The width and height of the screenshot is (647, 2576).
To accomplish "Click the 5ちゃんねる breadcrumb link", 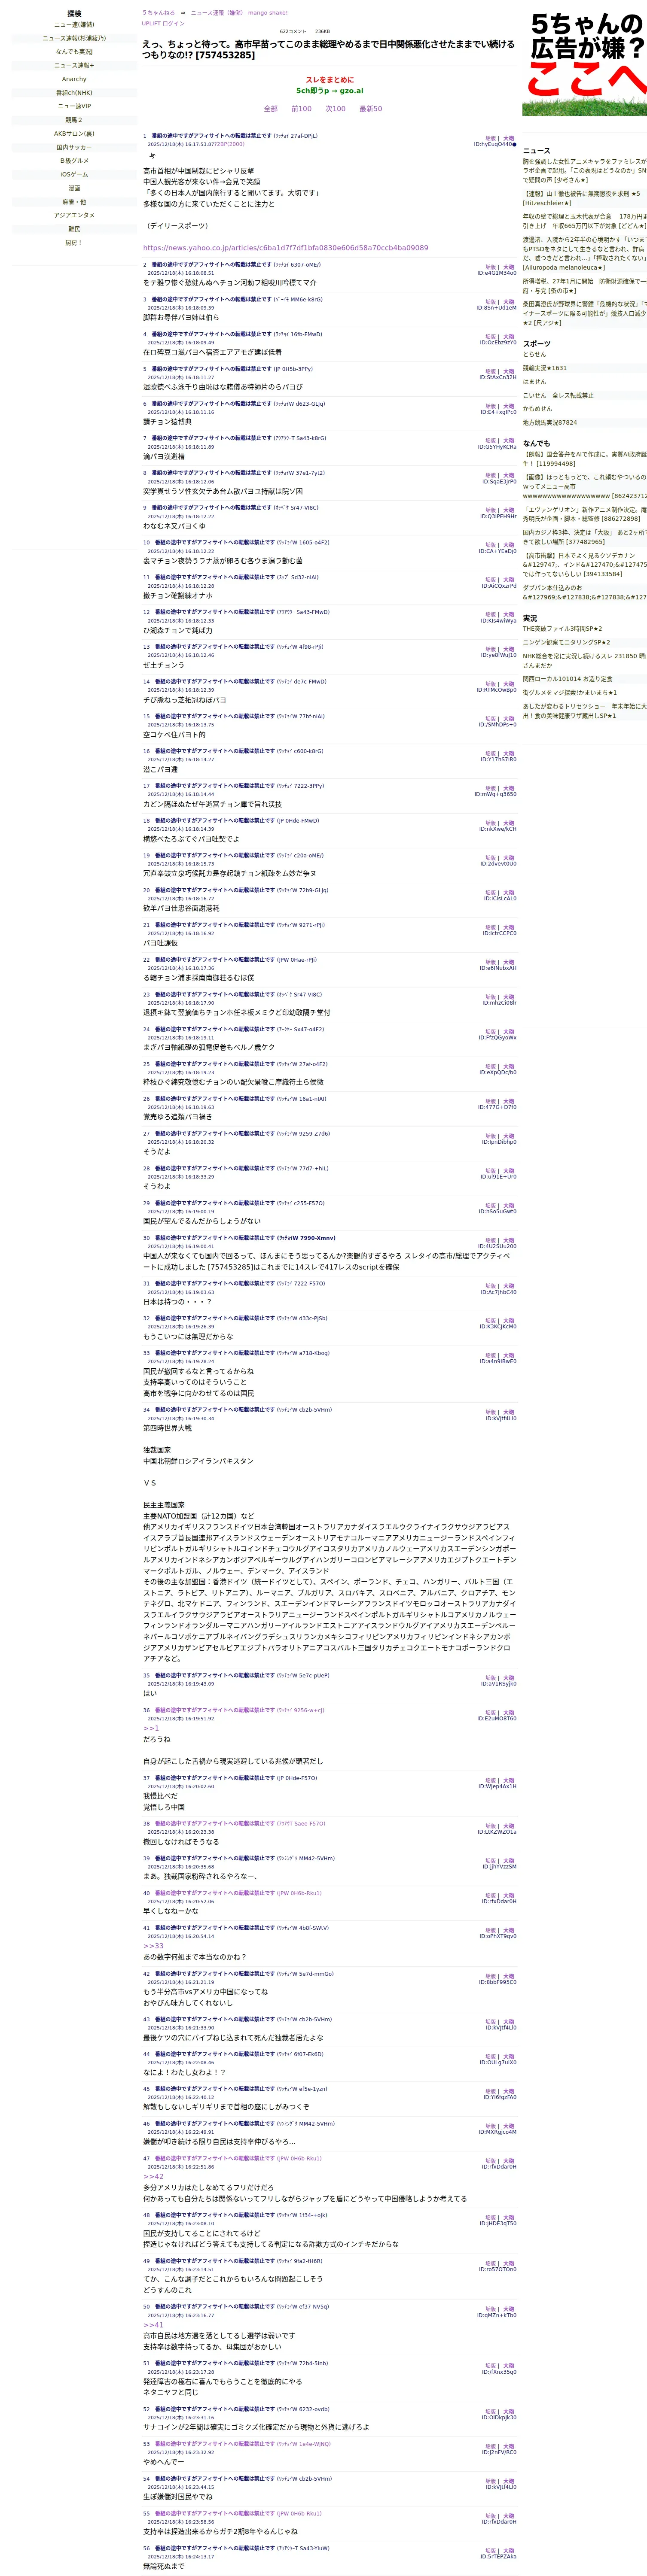I will coord(158,13).
